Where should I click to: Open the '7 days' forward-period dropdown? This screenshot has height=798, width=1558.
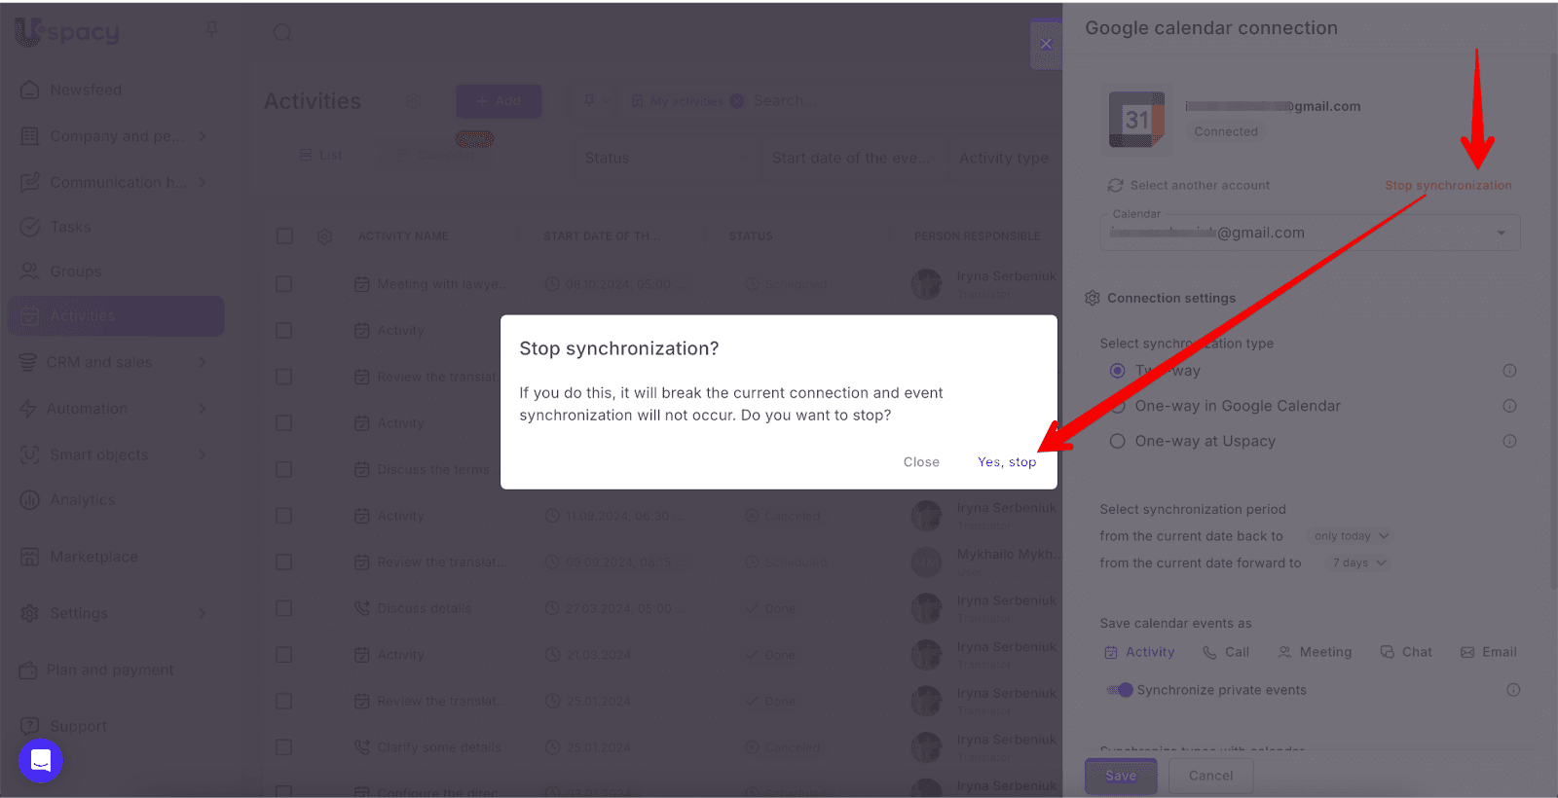pos(1359,562)
